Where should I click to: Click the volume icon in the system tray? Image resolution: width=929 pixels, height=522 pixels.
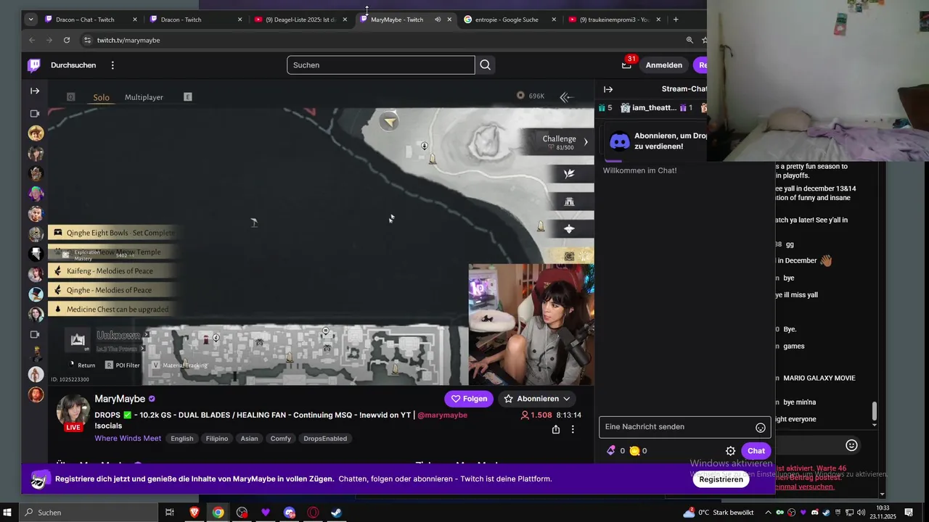point(862,513)
